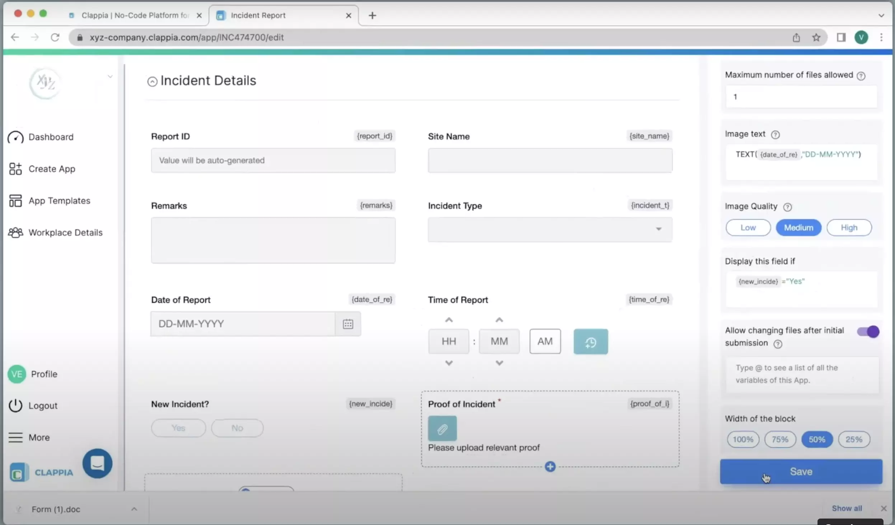Open the Incident Type dropdown

[550, 229]
